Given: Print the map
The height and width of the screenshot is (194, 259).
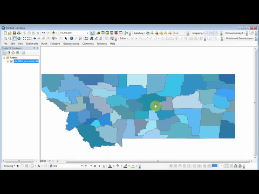Looking at the screenshot, I should [19, 33].
